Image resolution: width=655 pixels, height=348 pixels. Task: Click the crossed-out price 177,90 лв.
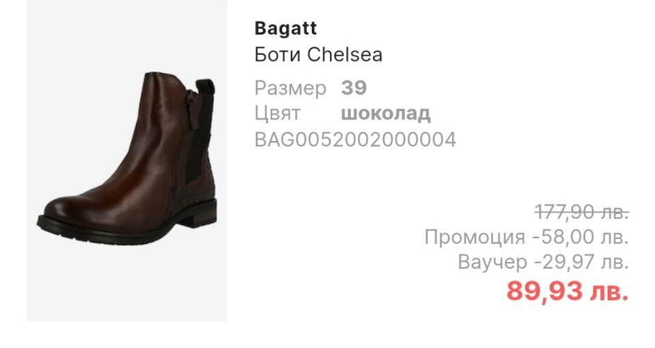pos(582,212)
